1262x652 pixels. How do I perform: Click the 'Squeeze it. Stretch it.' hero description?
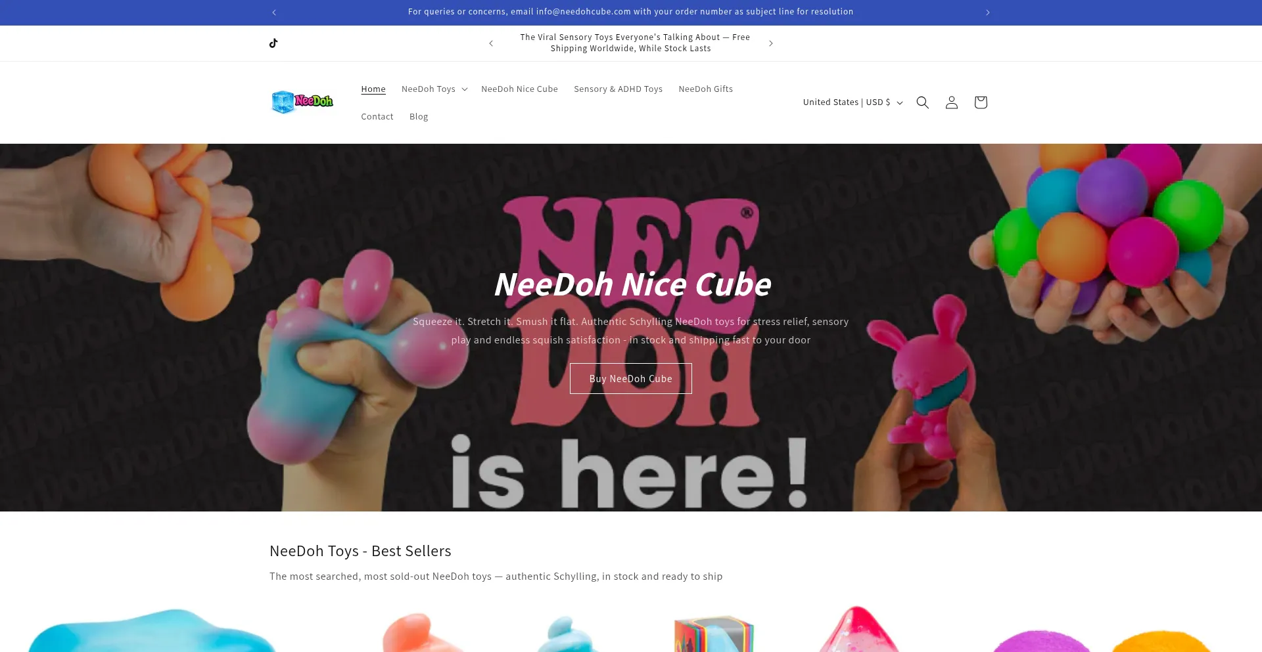630,331
